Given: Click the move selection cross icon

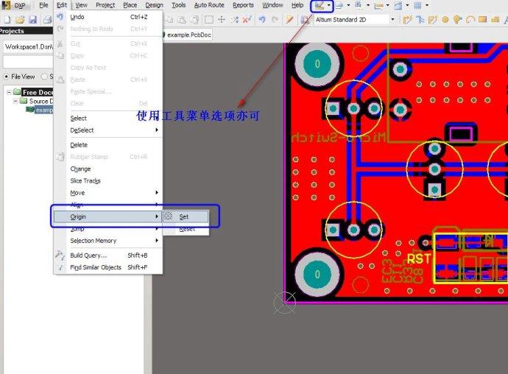Looking at the screenshot, I should pos(222,20).
